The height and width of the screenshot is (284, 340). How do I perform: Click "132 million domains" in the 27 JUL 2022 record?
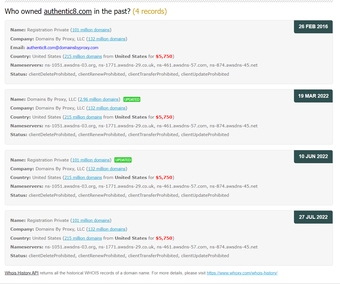pos(107,229)
